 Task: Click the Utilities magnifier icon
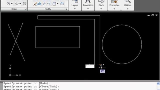coord(127,1)
